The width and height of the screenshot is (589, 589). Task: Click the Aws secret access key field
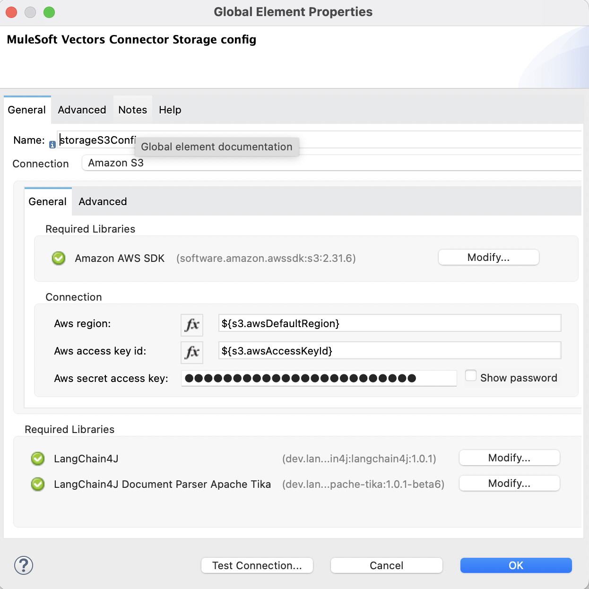(319, 378)
